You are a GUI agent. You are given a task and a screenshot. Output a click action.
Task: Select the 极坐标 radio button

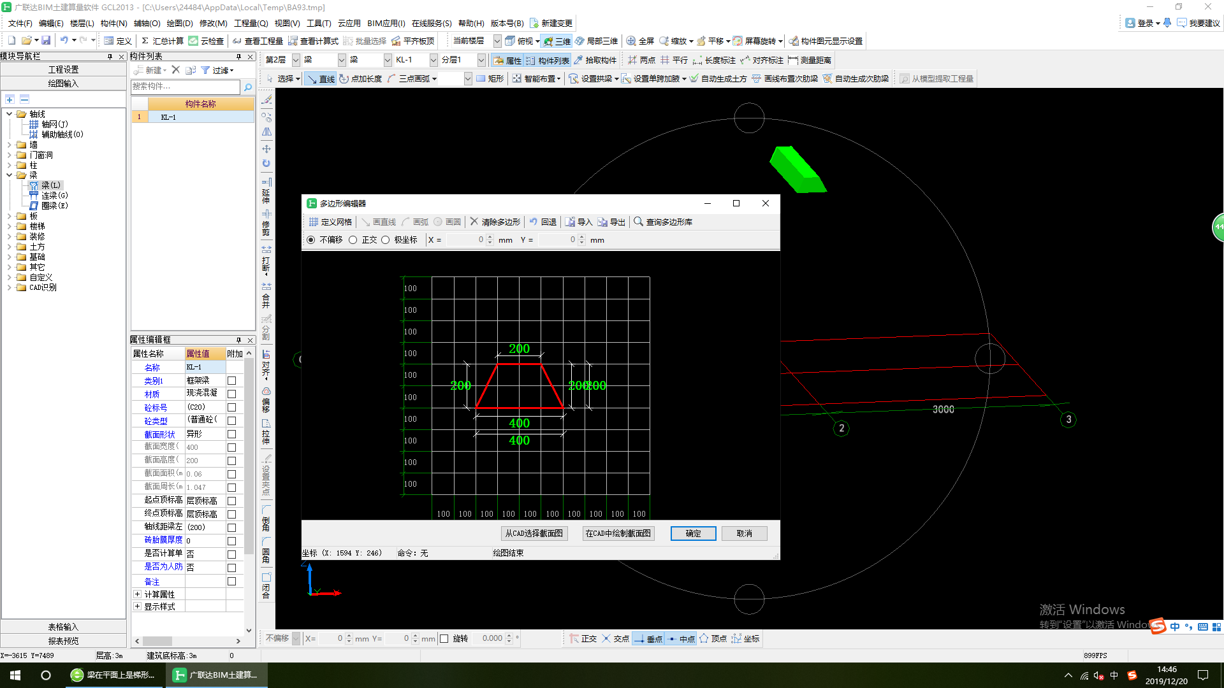point(385,240)
